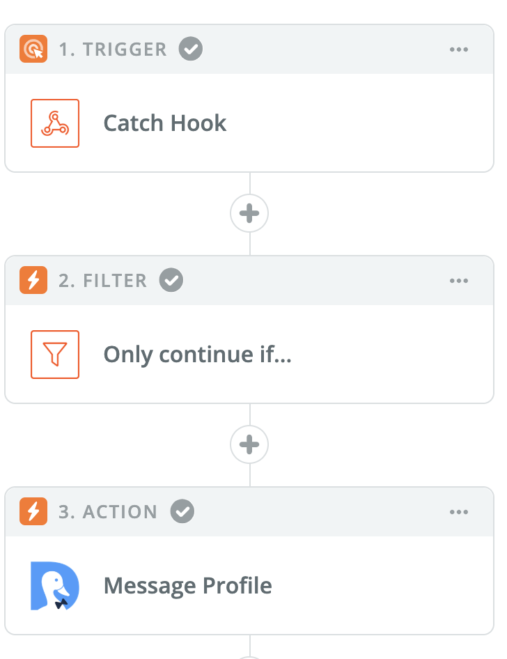Image resolution: width=507 pixels, height=659 pixels.
Task: Click the orange trigger target icon in step 1
Action: click(33, 49)
